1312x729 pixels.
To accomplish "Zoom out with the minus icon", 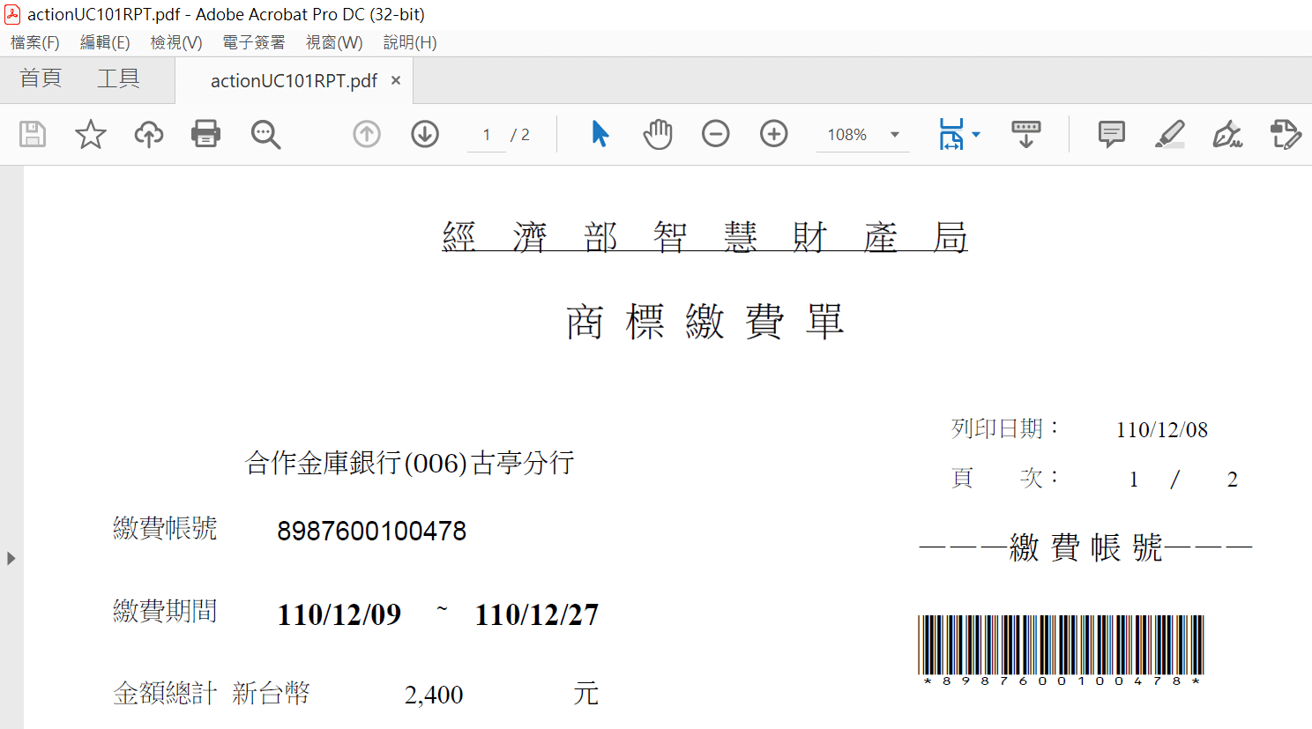I will [x=716, y=134].
